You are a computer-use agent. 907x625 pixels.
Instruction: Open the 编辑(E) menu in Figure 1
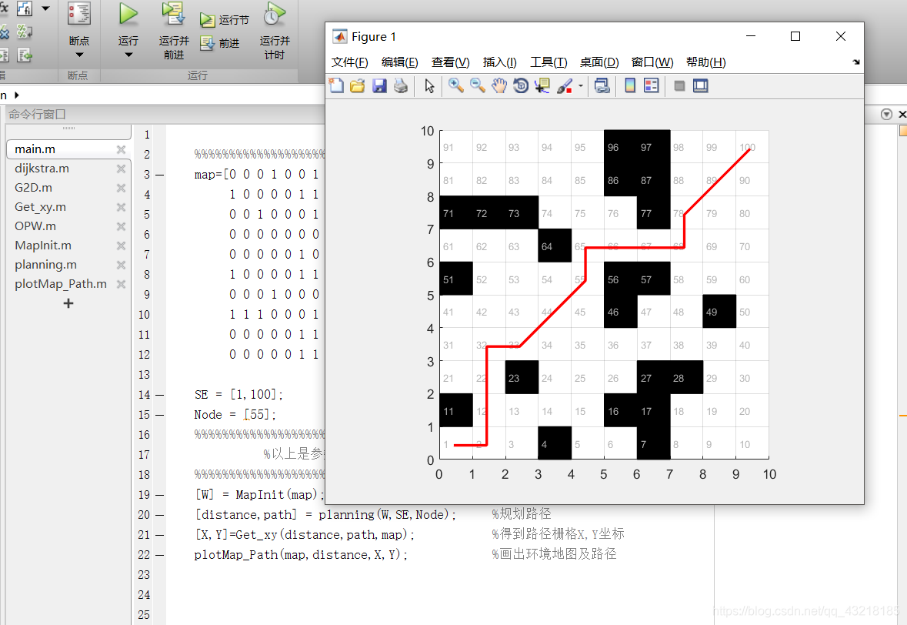[x=400, y=62]
